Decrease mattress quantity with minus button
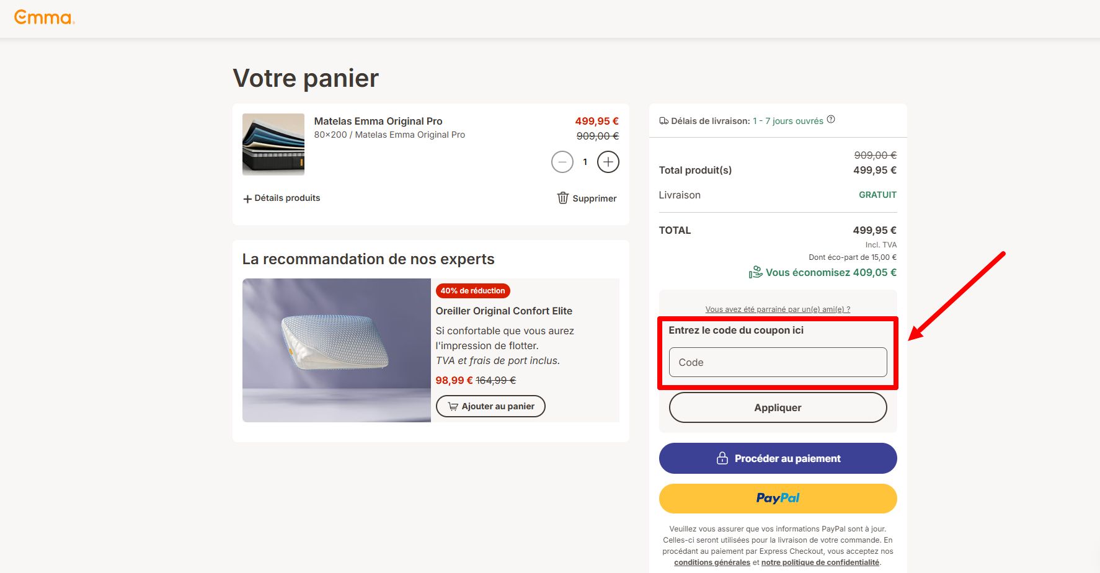Viewport: 1100px width, 573px height. [562, 162]
